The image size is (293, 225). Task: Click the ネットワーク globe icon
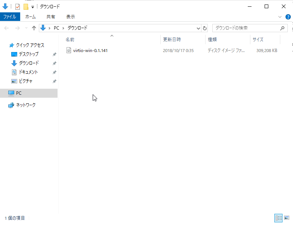11,105
